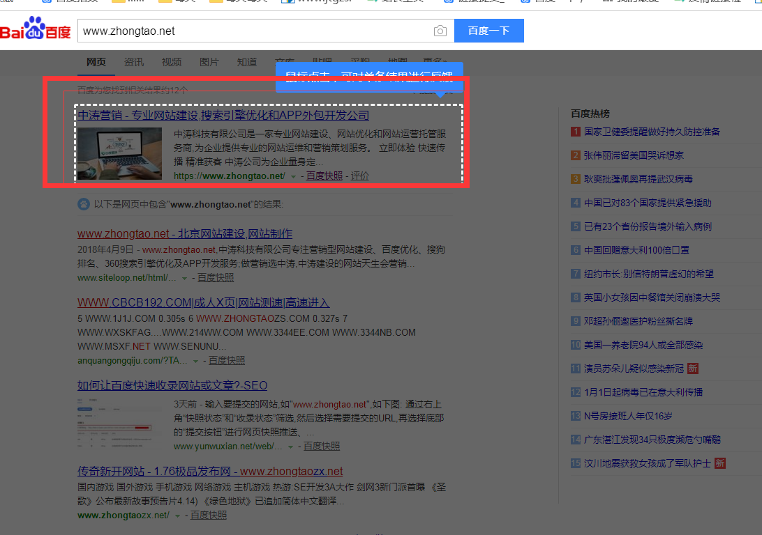Switch to the 图片 tab
This screenshot has height=535, width=762.
click(x=209, y=62)
